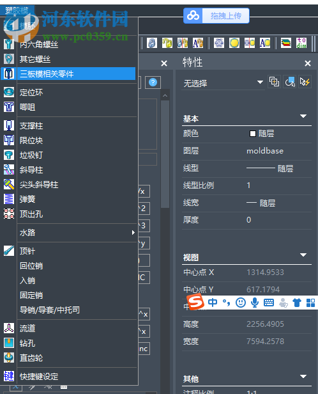Choose 其它螺丝 from the menu
The height and width of the screenshot is (394, 318).
35,59
